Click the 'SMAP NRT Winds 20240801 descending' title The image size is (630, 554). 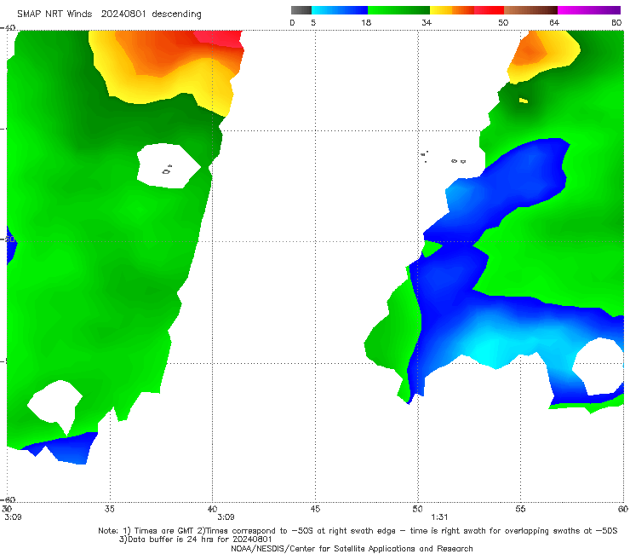pyautogui.click(x=109, y=14)
